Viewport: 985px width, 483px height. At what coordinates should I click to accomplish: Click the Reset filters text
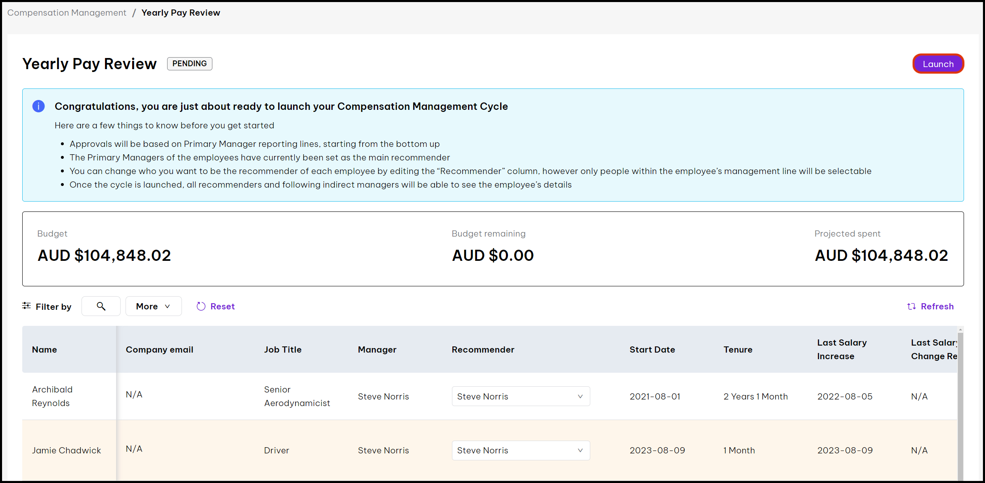(x=222, y=306)
